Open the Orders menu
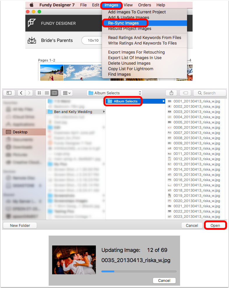Screen dimensions: 229x288 [145, 5]
